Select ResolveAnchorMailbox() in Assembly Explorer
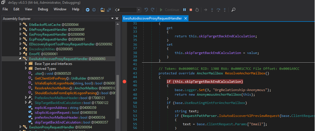This screenshot has height=131, width=315. pos(75,88)
